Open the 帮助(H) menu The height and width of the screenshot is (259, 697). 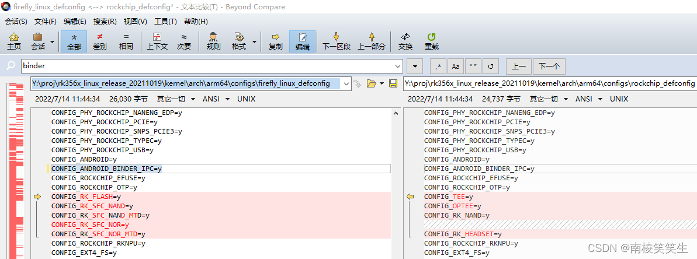[x=196, y=21]
